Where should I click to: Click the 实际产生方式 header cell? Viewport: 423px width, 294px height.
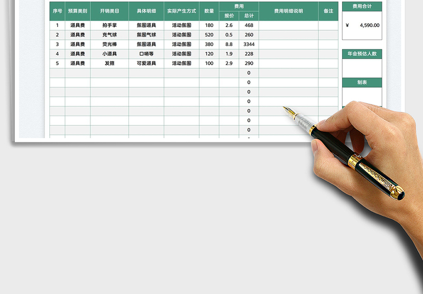point(181,11)
